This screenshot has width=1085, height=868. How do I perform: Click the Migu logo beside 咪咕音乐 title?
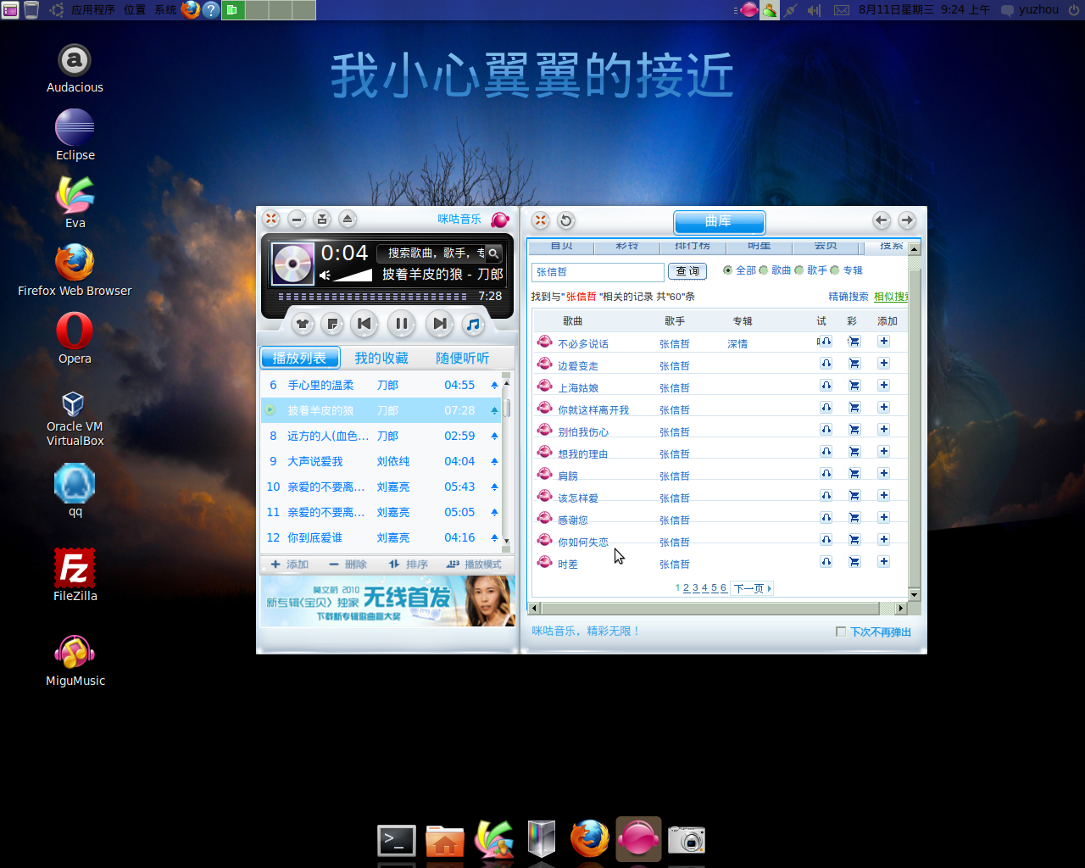click(500, 220)
